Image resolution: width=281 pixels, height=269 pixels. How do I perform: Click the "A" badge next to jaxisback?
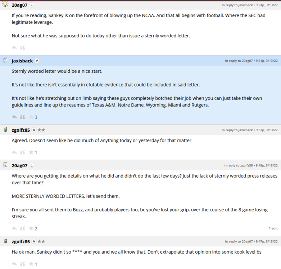click(37, 61)
